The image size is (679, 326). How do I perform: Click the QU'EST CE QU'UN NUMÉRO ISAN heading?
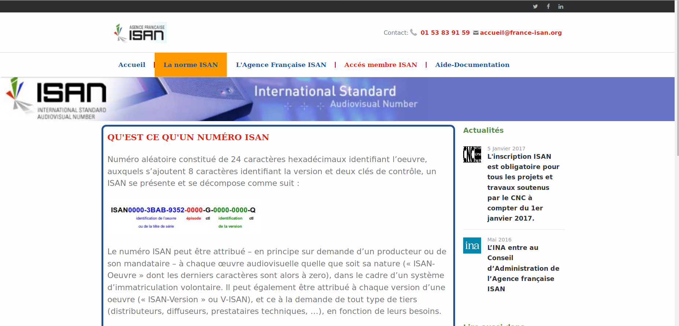pyautogui.click(x=188, y=137)
